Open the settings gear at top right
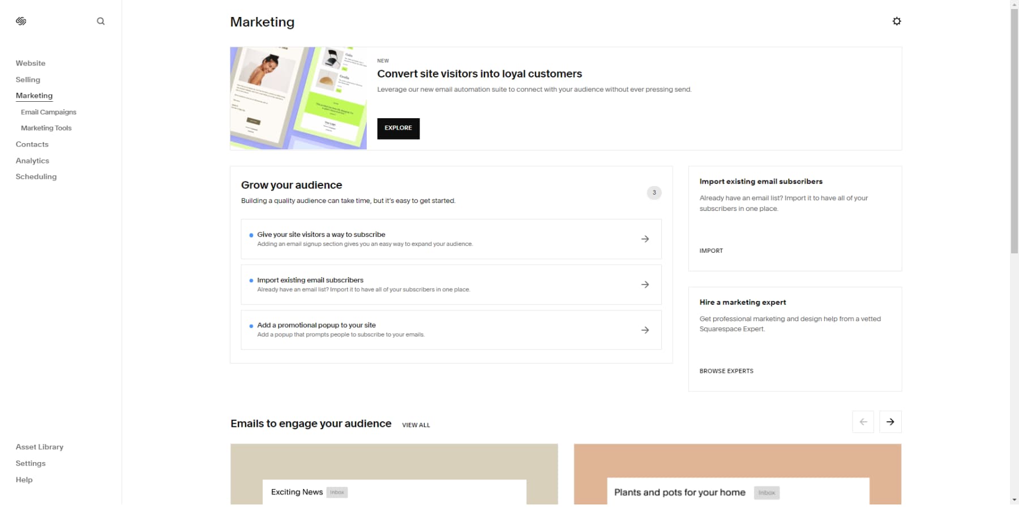 point(896,21)
